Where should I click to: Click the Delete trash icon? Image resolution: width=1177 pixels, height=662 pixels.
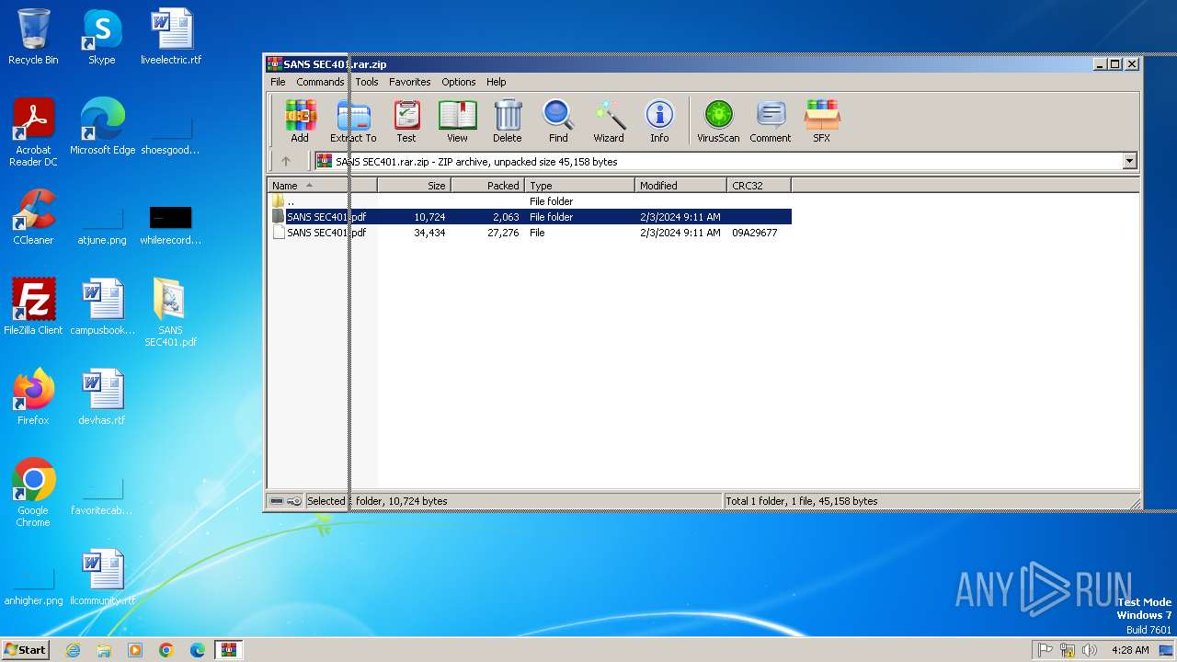[x=507, y=121]
